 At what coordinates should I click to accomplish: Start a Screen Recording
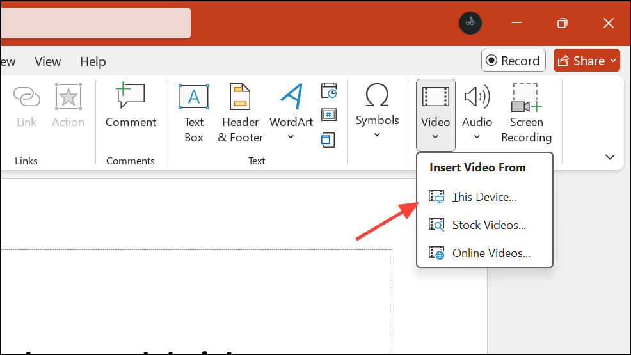(x=526, y=113)
